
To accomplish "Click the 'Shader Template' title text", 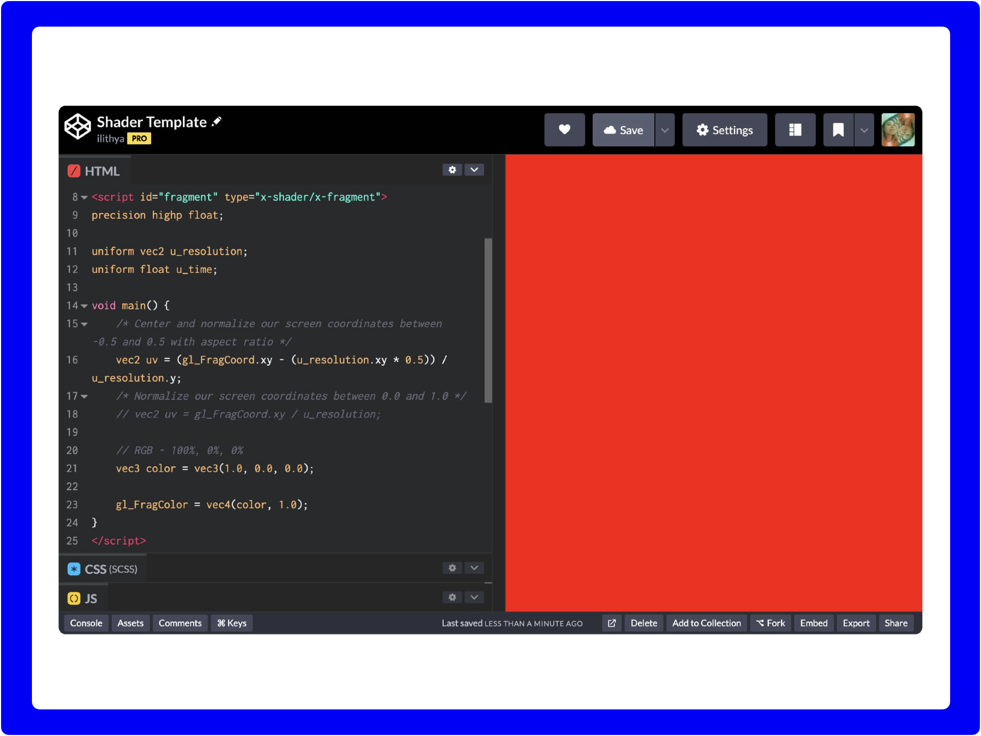I will [152, 122].
